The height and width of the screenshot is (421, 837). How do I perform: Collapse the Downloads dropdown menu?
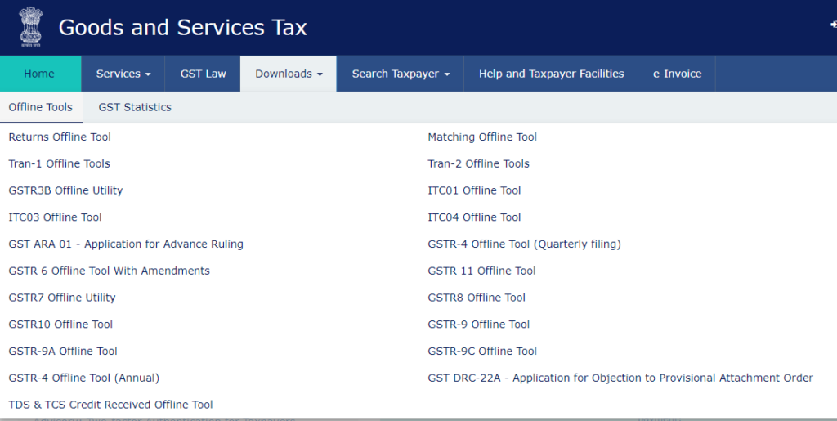pyautogui.click(x=289, y=74)
